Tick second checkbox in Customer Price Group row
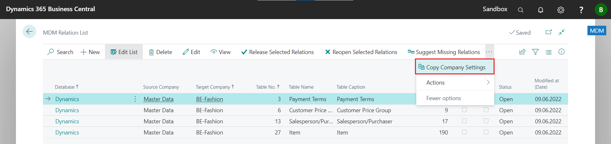 (486, 110)
